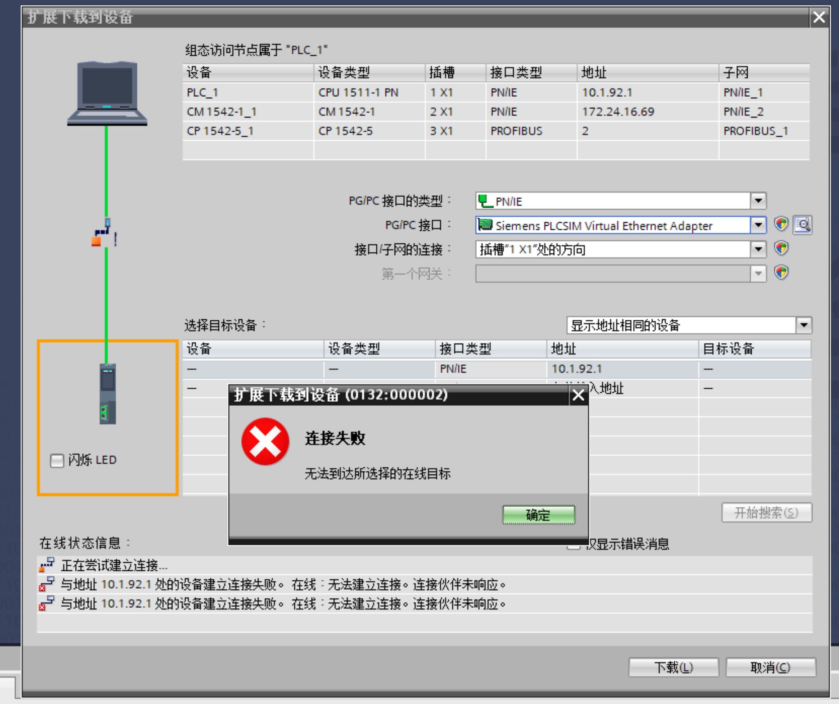Close the error popup with X button
The height and width of the screenshot is (704, 839).
(x=578, y=395)
